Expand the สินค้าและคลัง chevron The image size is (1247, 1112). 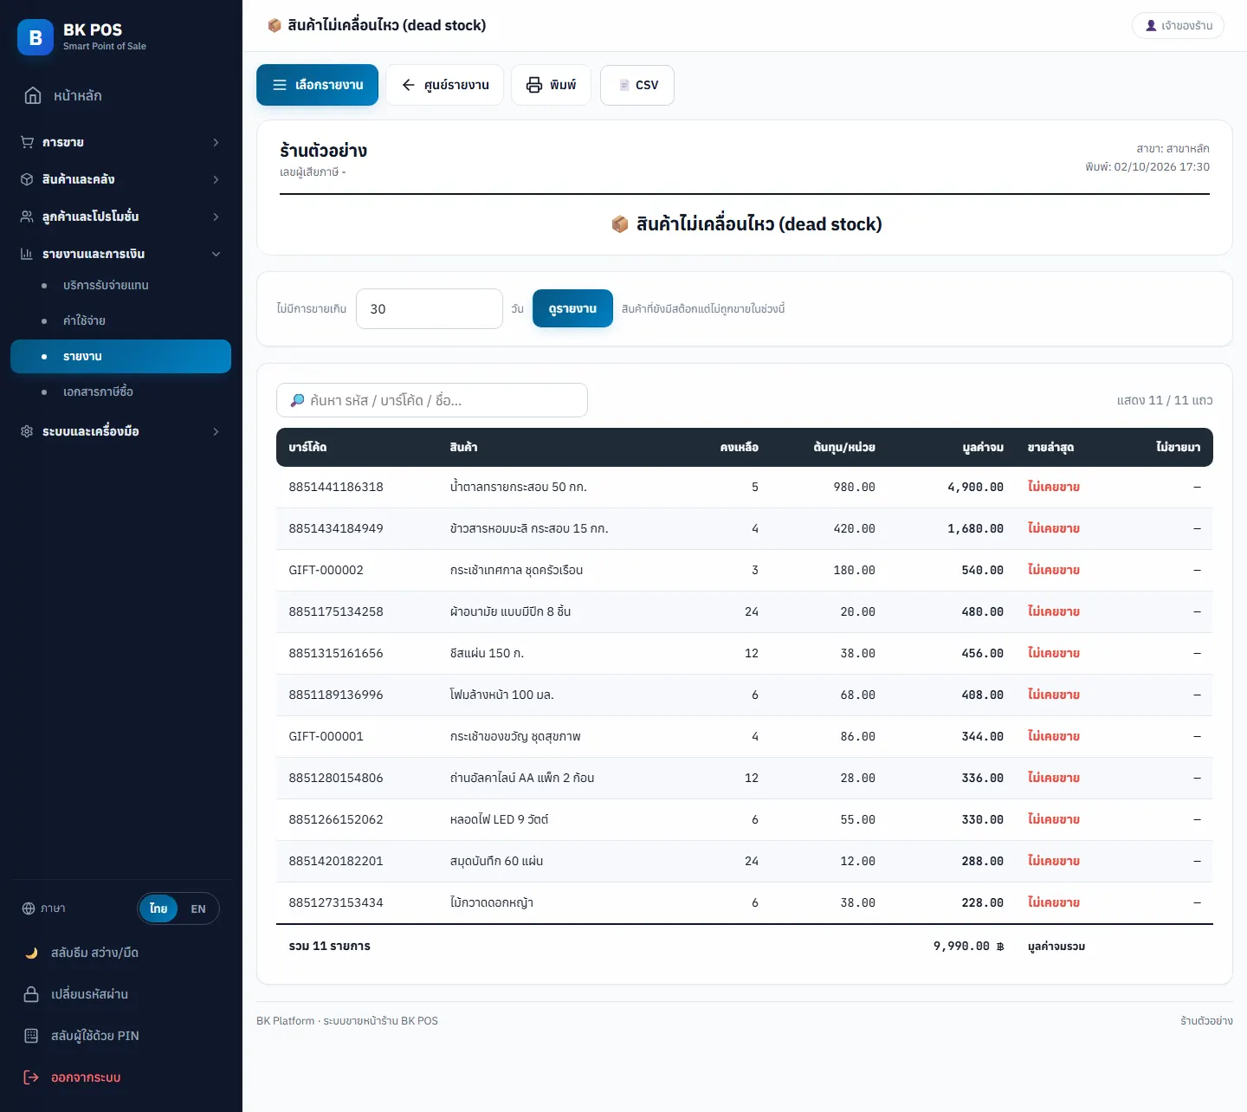(x=216, y=179)
